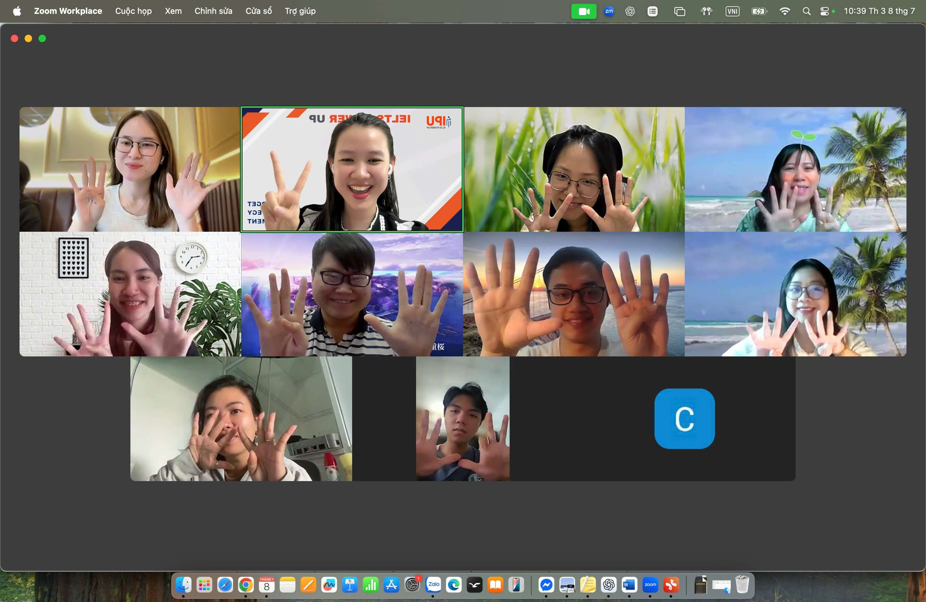The width and height of the screenshot is (926, 602).
Task: Select the participant tile with avatar letter C
Action: [684, 419]
